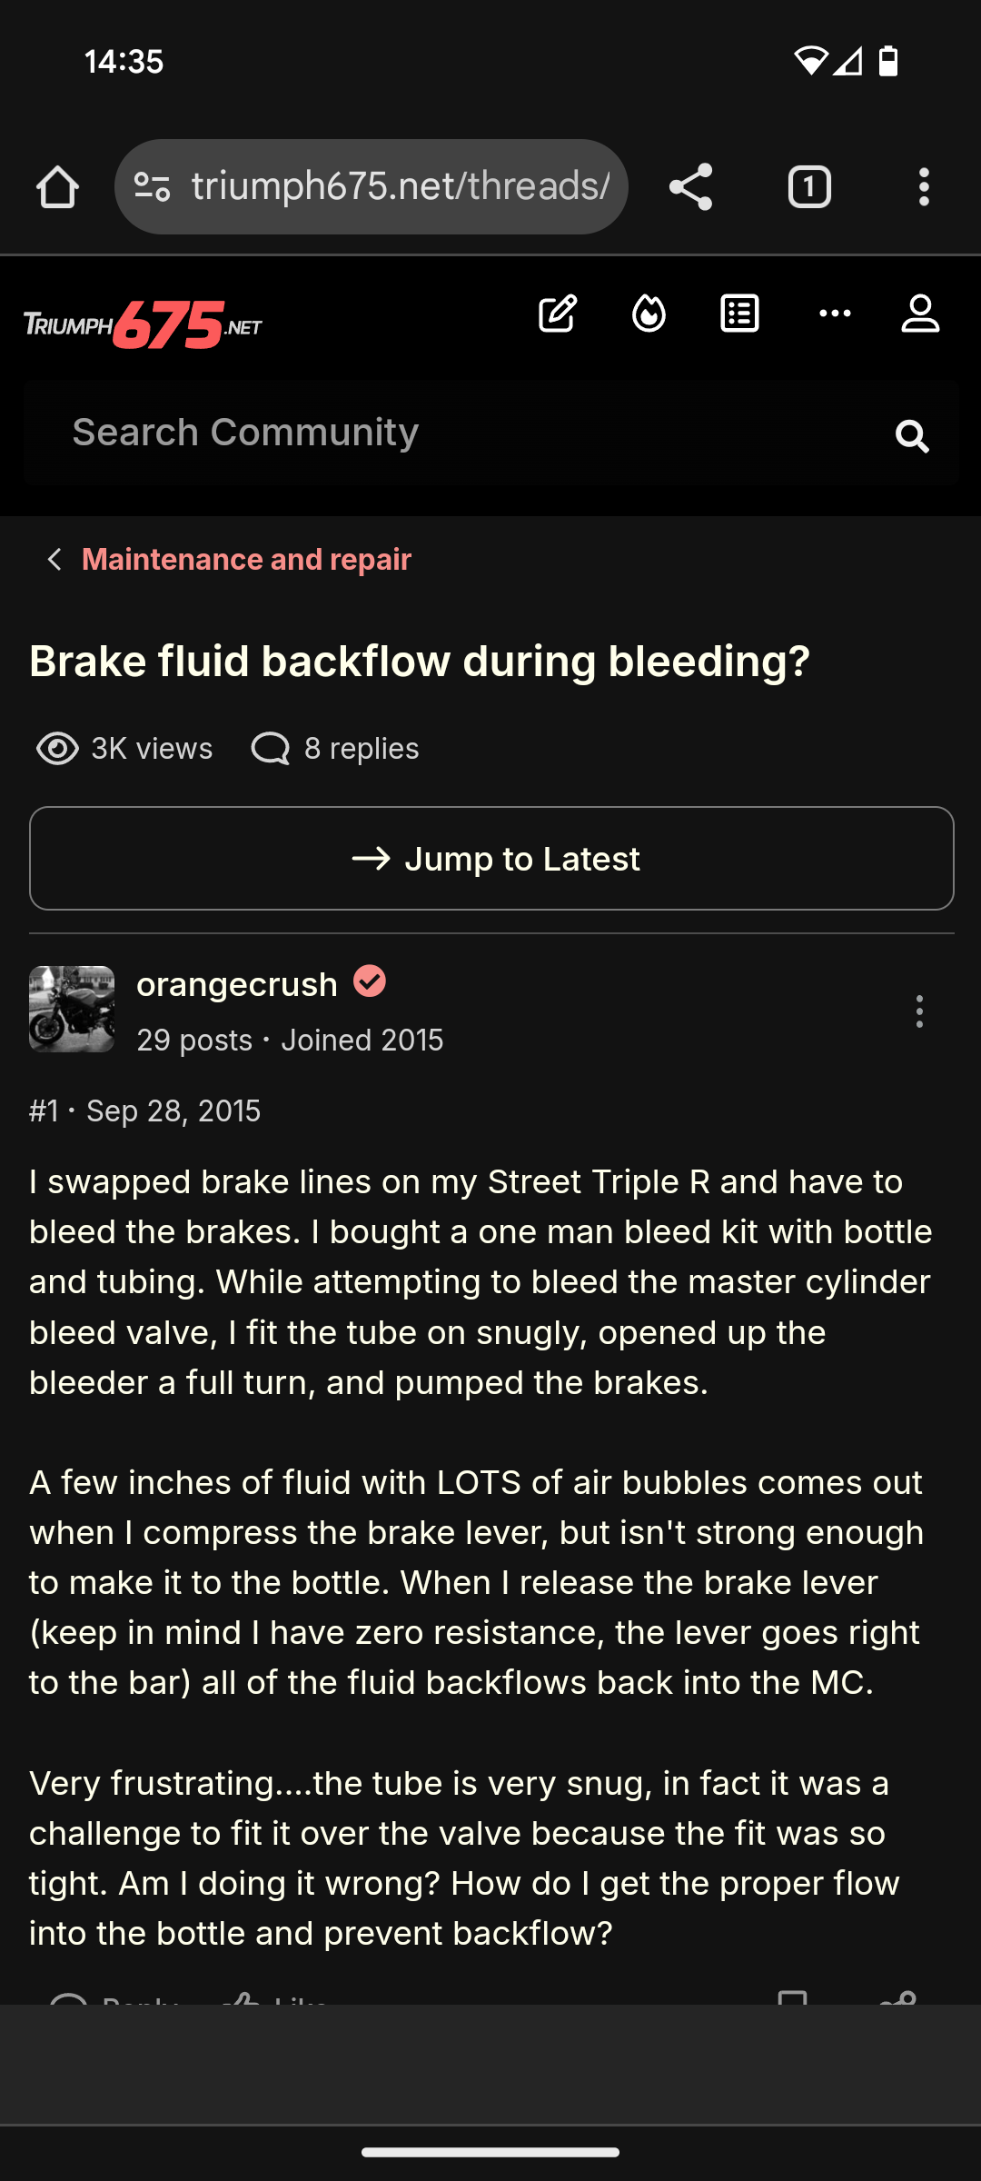Tap the URL address bar text

(400, 187)
